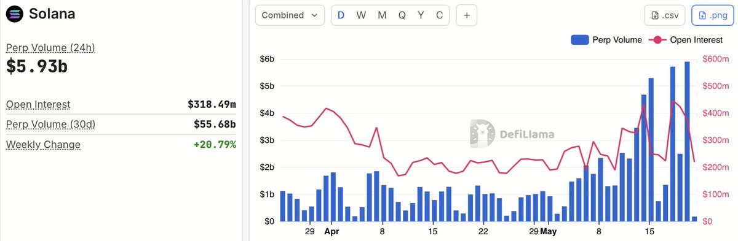Click the plus button to add a metric
The image size is (738, 241).
coord(466,15)
